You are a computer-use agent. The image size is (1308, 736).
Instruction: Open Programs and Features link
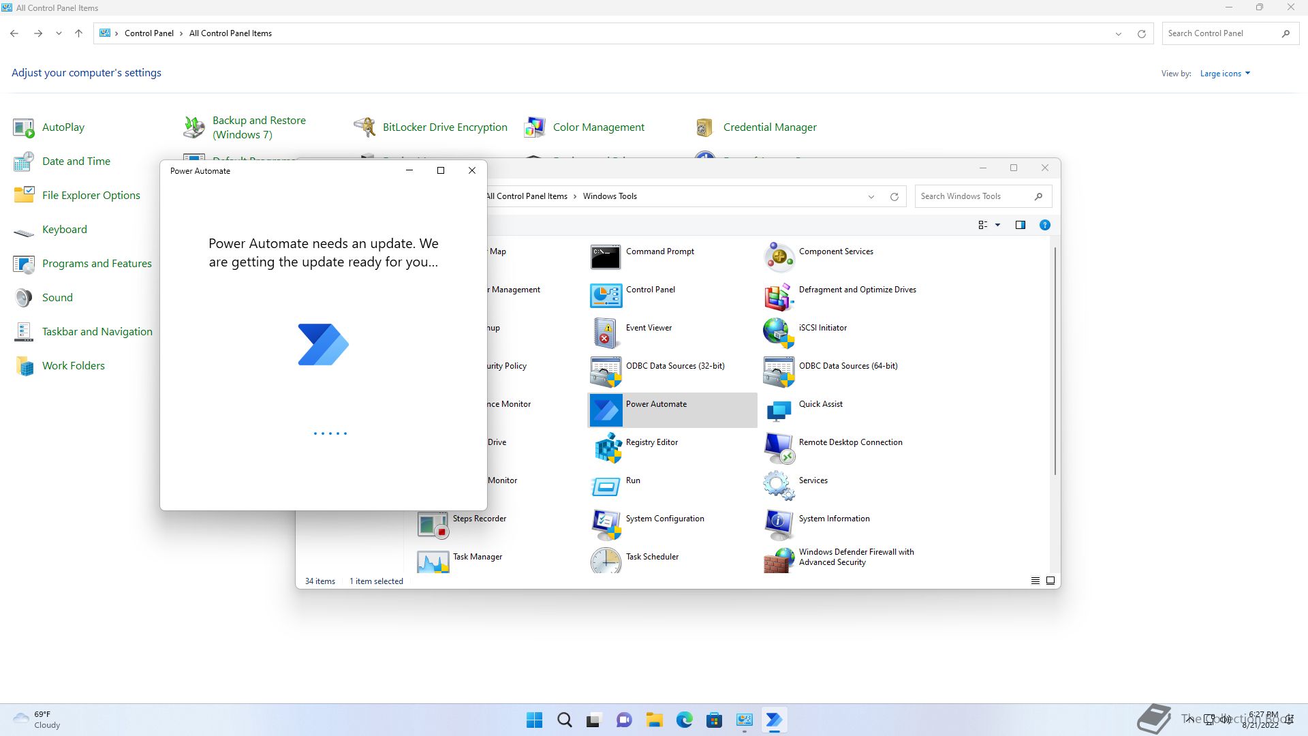[x=97, y=264]
